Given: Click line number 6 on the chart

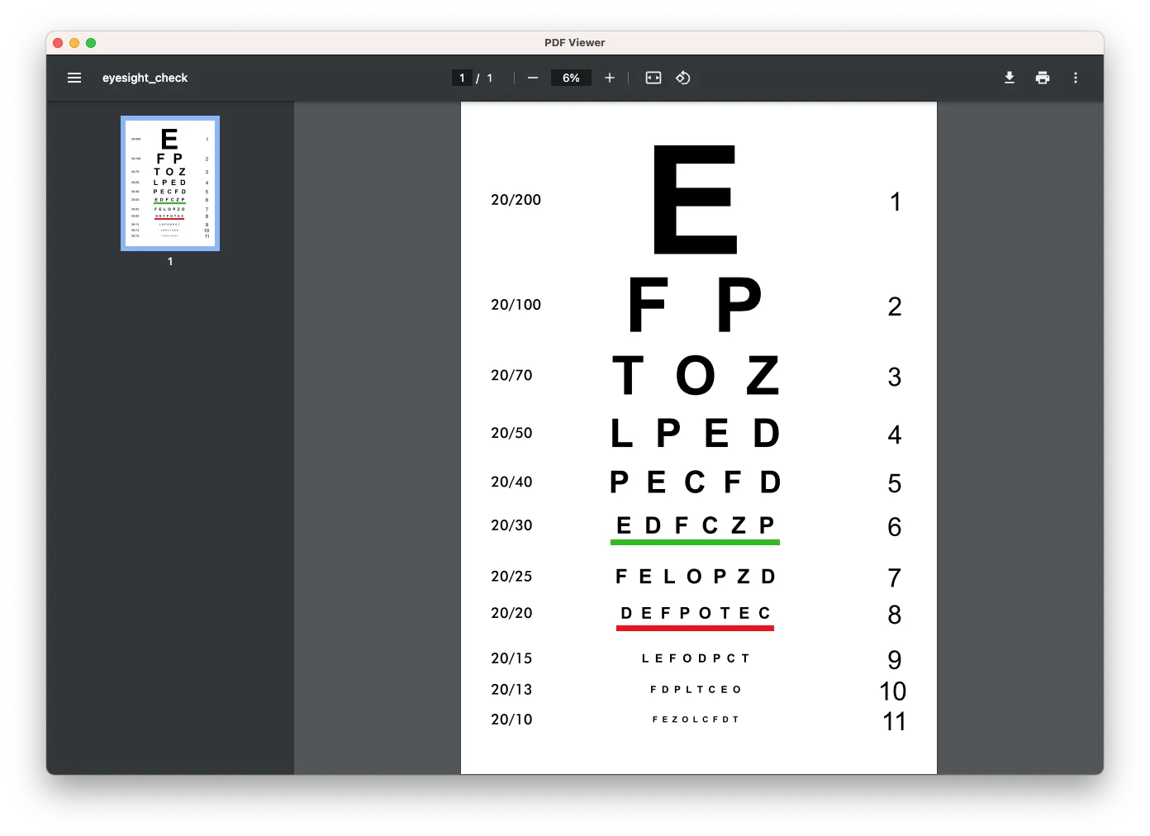Looking at the screenshot, I should point(895,527).
